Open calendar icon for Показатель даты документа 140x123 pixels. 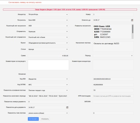pos(67,108)
